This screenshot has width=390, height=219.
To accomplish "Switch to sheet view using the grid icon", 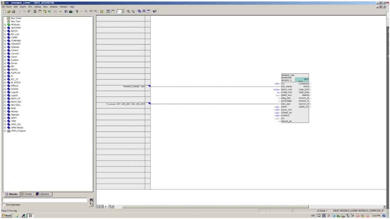I will pyautogui.click(x=108, y=11).
